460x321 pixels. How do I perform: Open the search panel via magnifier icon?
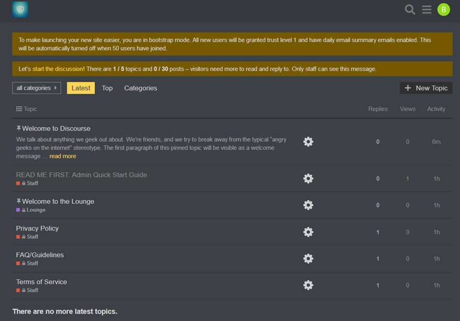pos(410,9)
